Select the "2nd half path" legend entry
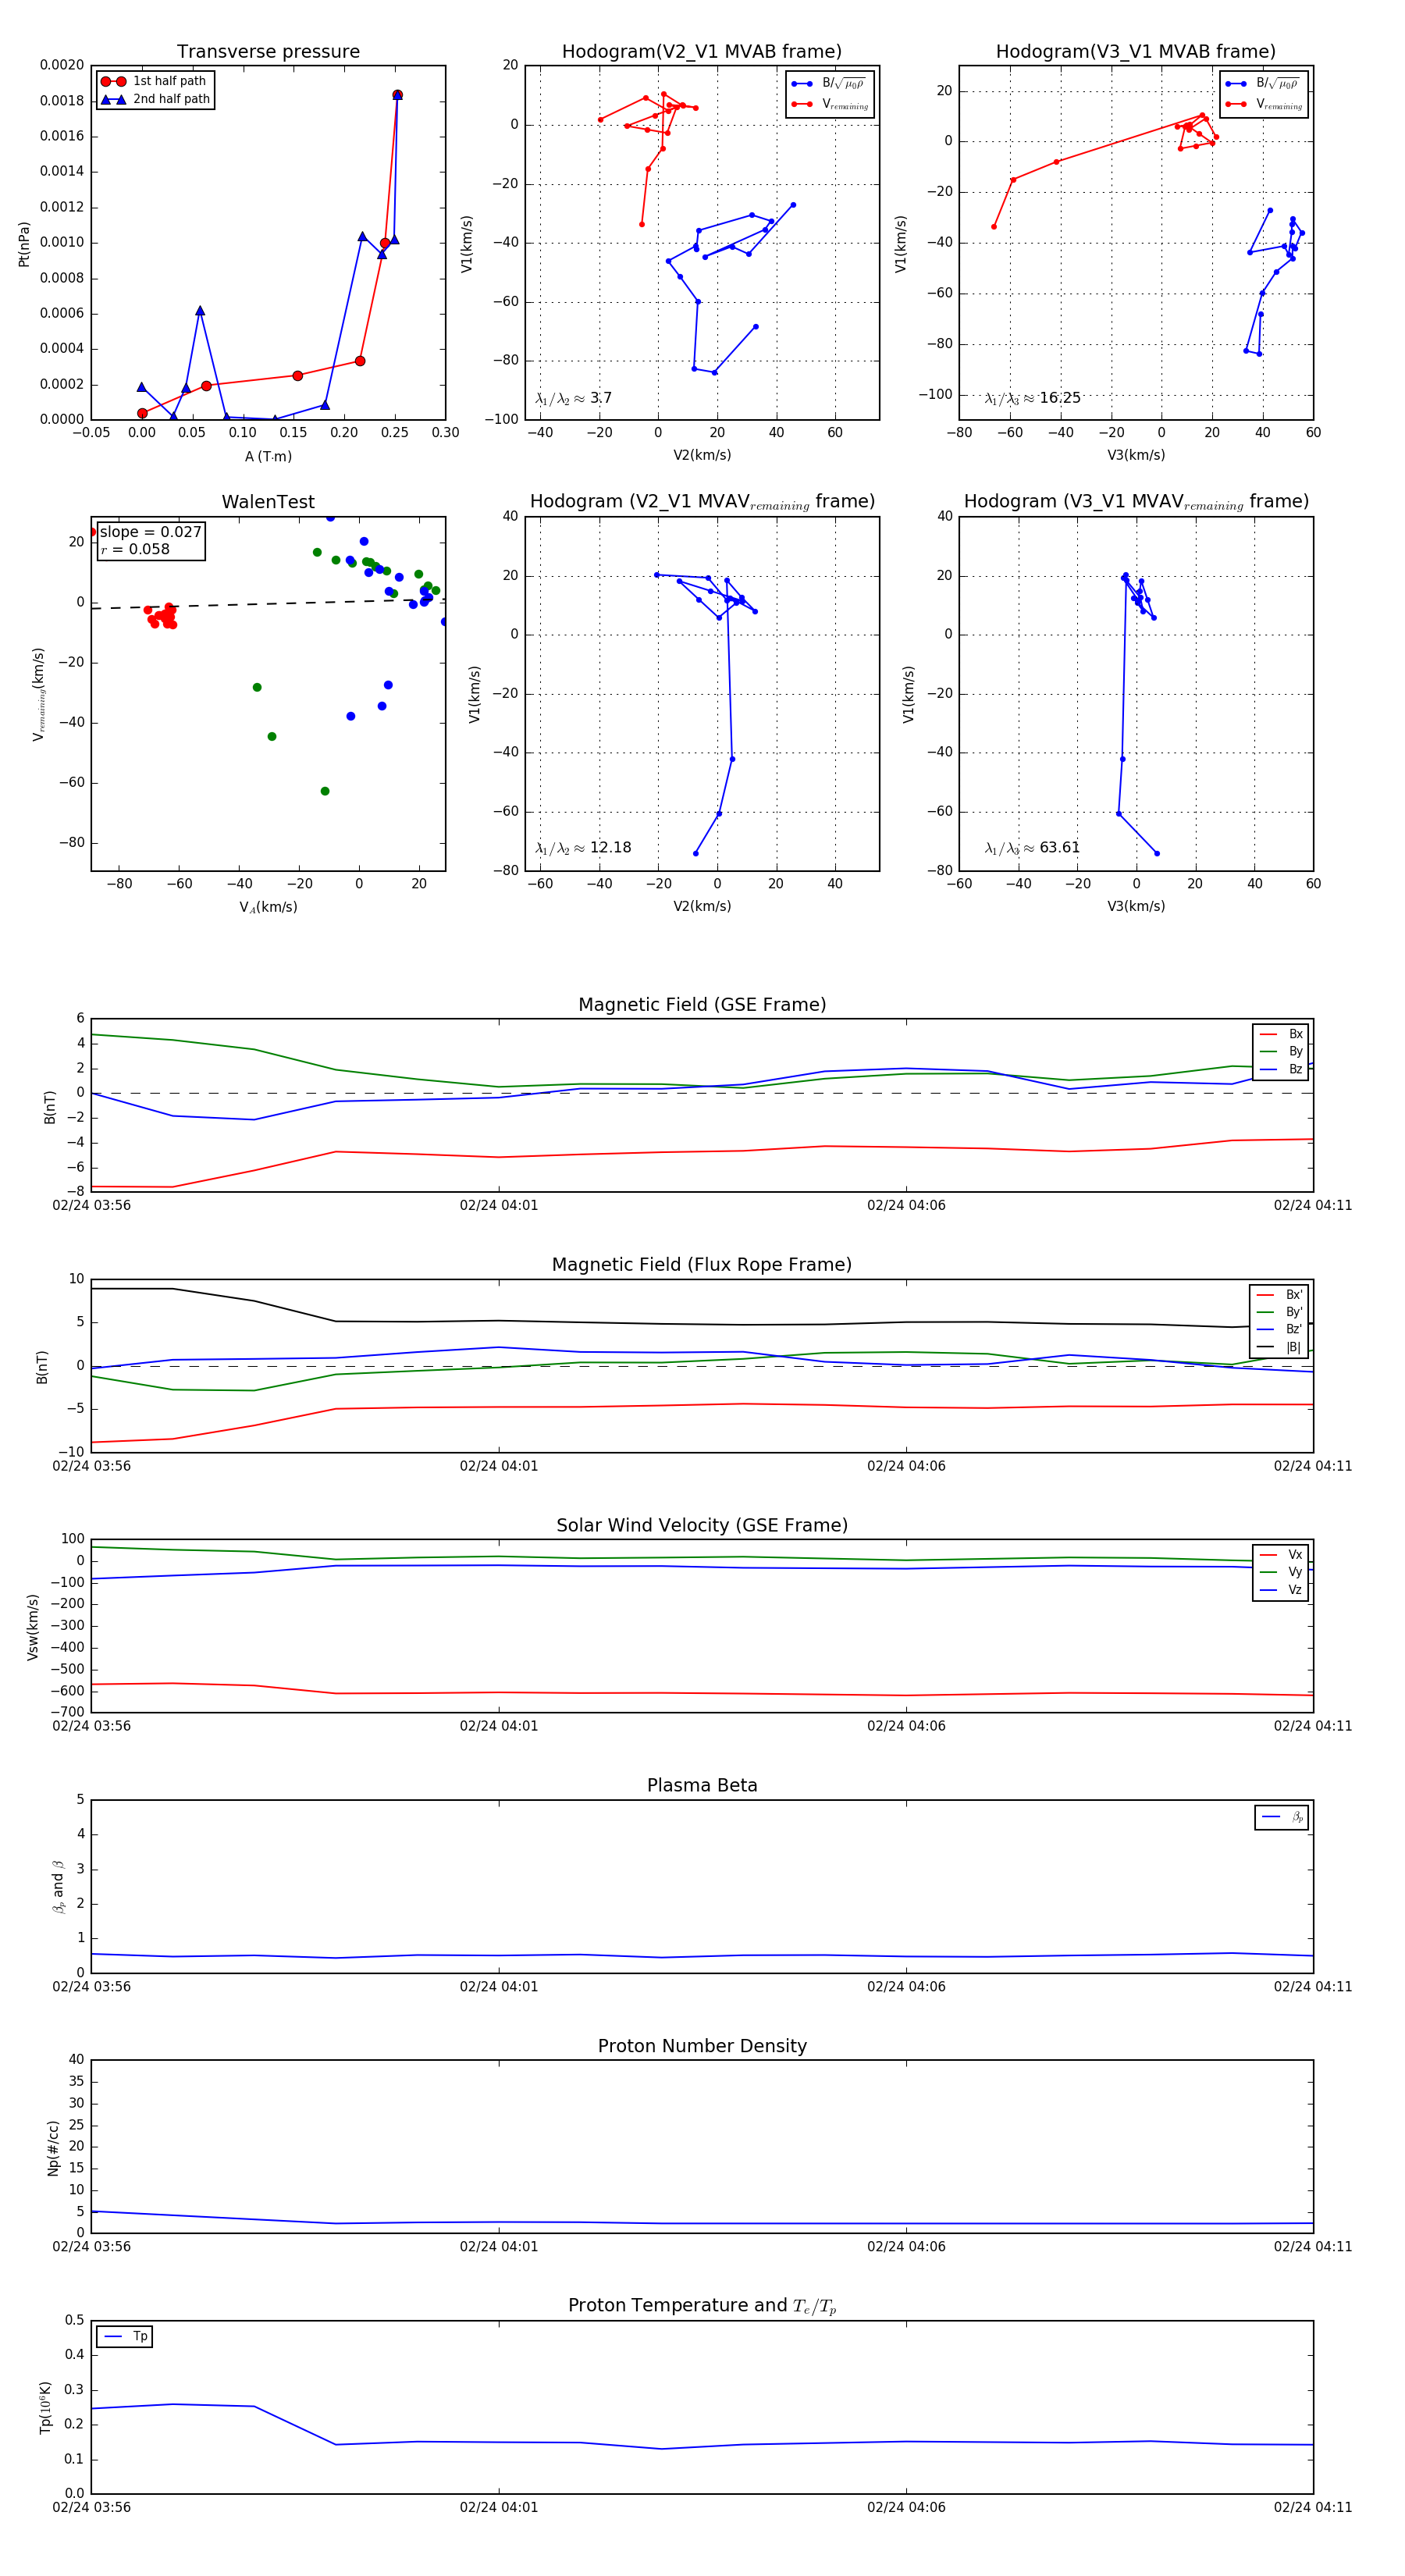The width and height of the screenshot is (1405, 2576). (155, 99)
